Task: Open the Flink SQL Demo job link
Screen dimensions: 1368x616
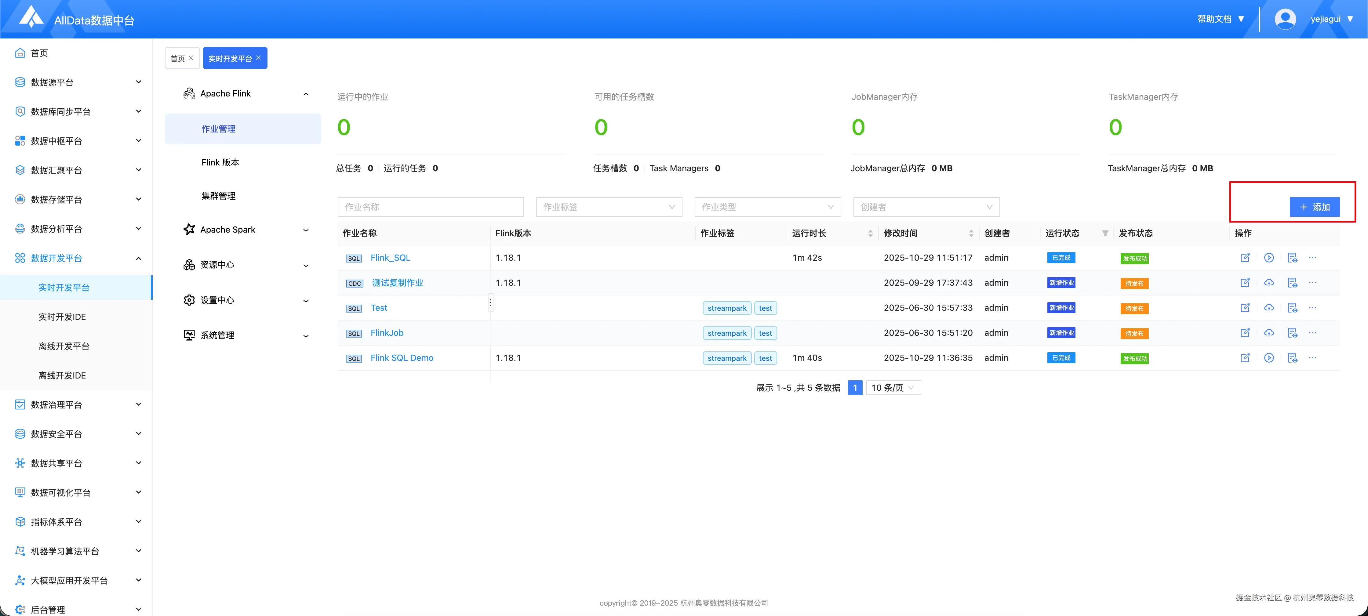Action: click(x=402, y=358)
